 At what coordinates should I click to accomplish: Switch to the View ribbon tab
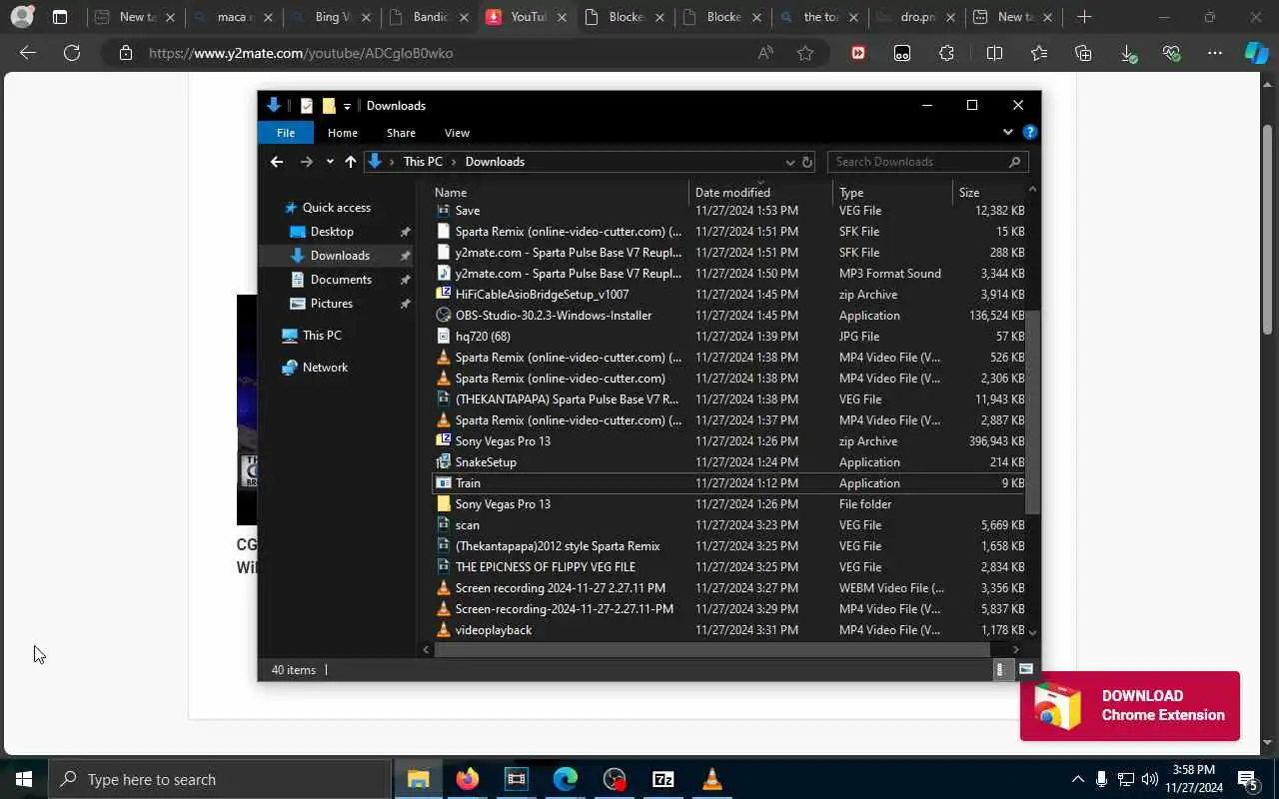[457, 133]
